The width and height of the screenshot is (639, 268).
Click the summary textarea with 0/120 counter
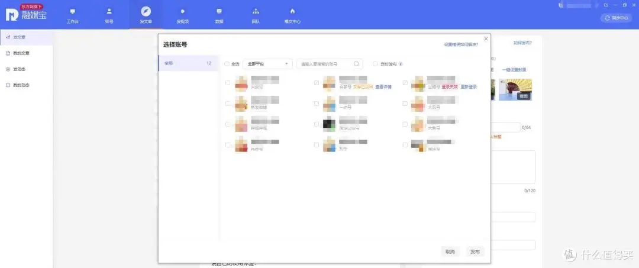[512, 167]
